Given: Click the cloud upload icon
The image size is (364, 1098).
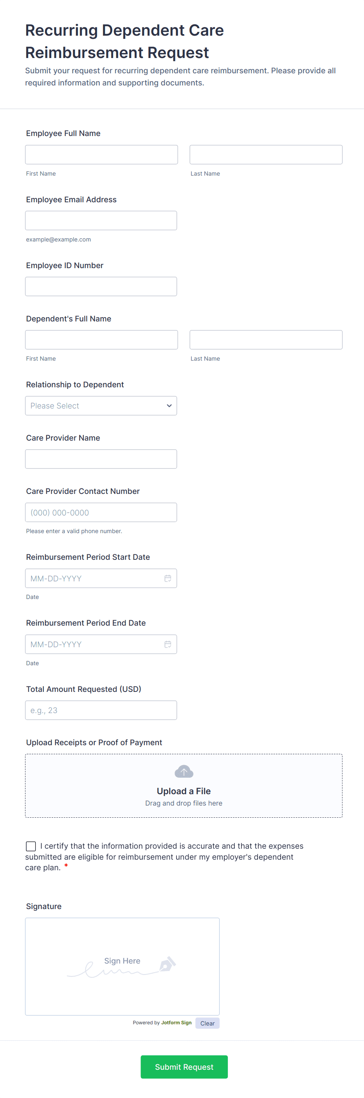Looking at the screenshot, I should point(184,771).
